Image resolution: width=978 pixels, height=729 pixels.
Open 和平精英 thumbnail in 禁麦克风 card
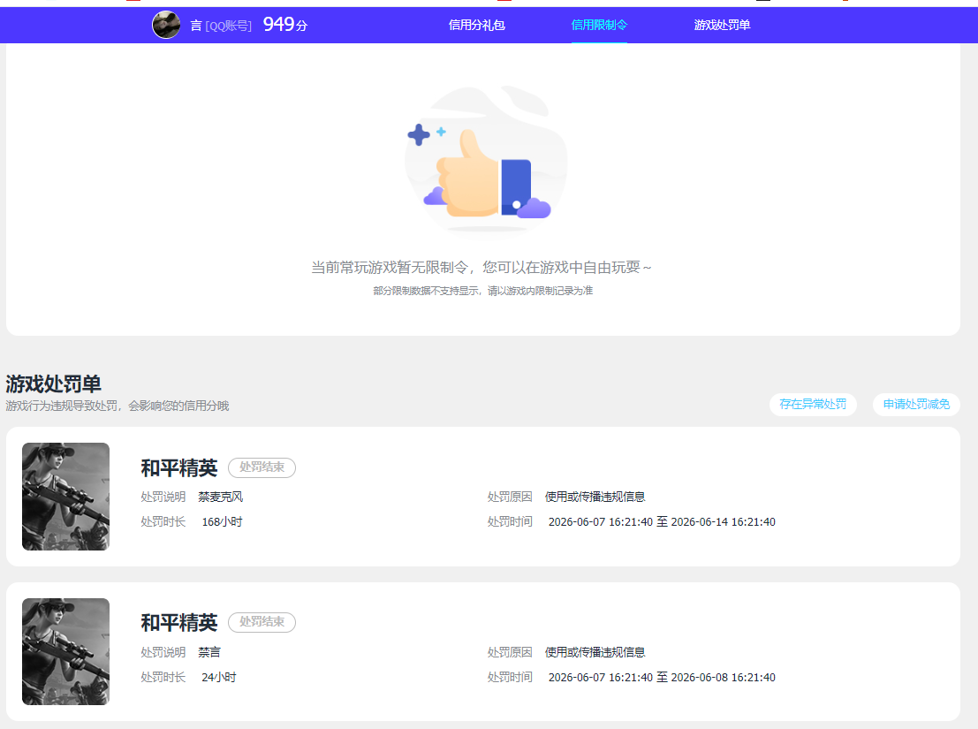(65, 497)
